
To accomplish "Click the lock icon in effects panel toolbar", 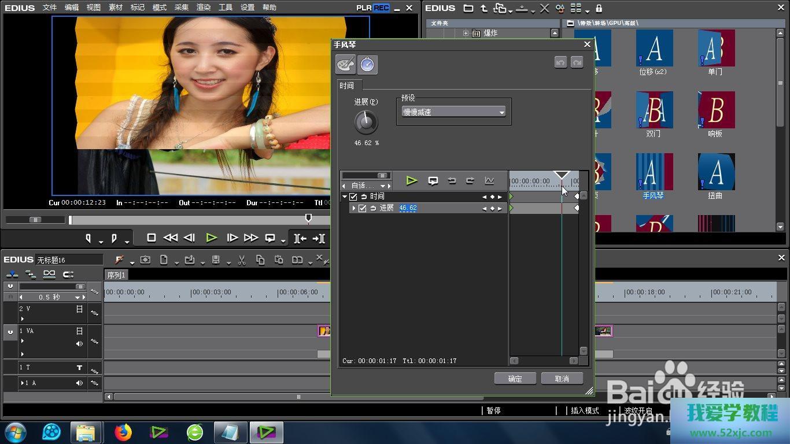I will [x=599, y=8].
